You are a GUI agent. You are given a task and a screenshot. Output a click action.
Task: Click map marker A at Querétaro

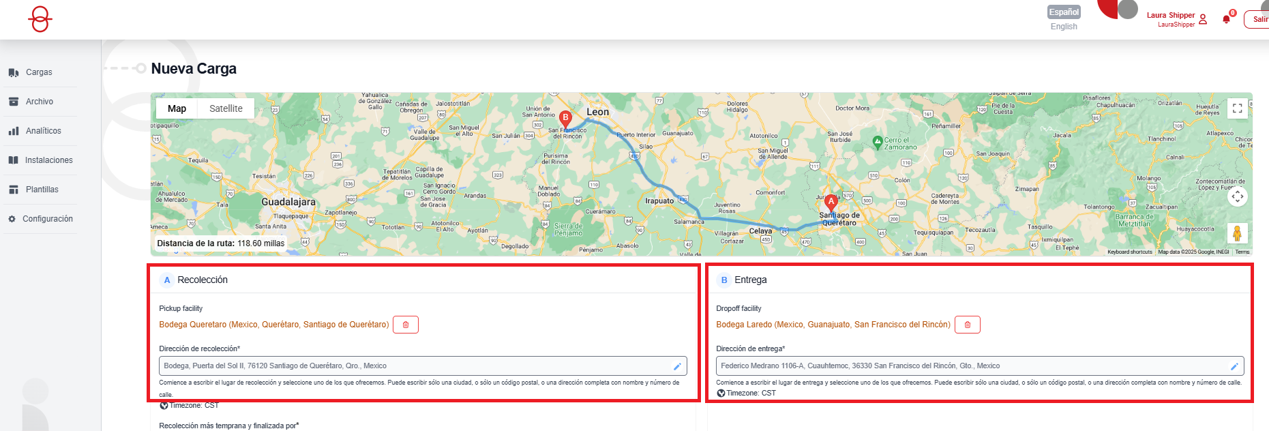[831, 203]
